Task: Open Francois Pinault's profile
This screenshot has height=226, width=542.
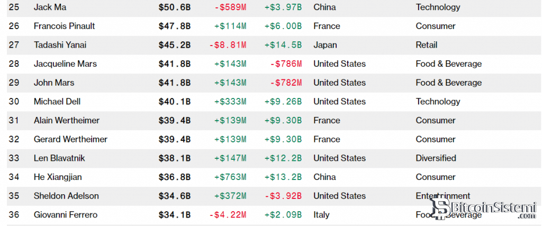Action: click(x=64, y=26)
